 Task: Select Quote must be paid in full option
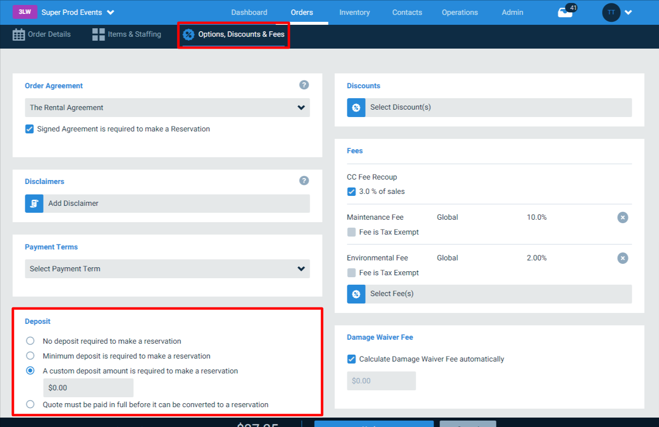point(30,404)
